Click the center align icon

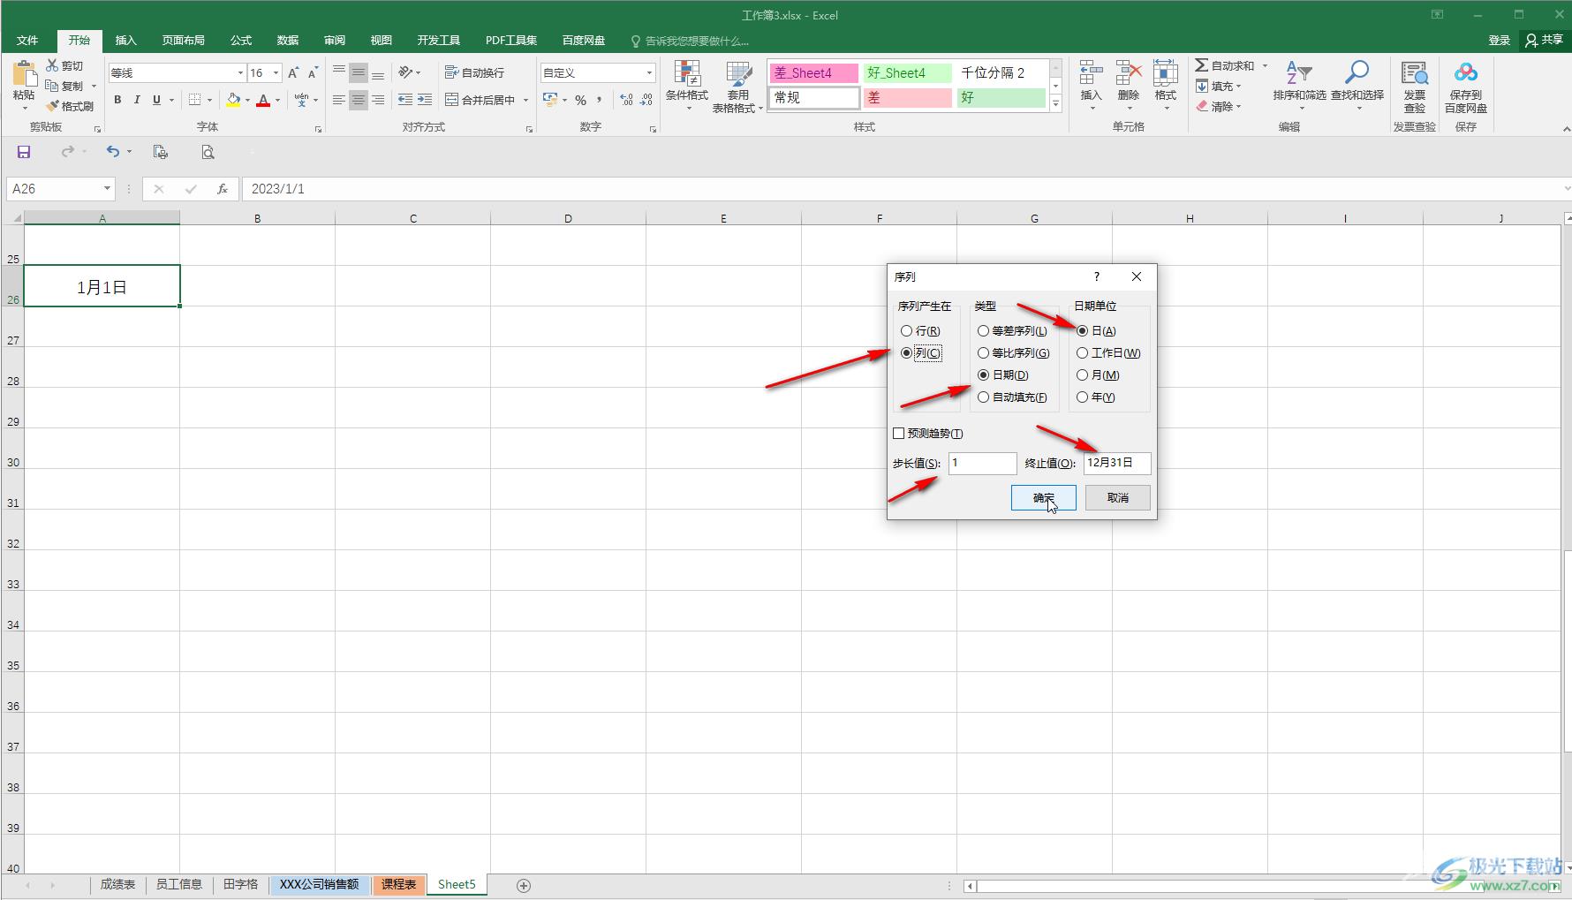tap(359, 100)
